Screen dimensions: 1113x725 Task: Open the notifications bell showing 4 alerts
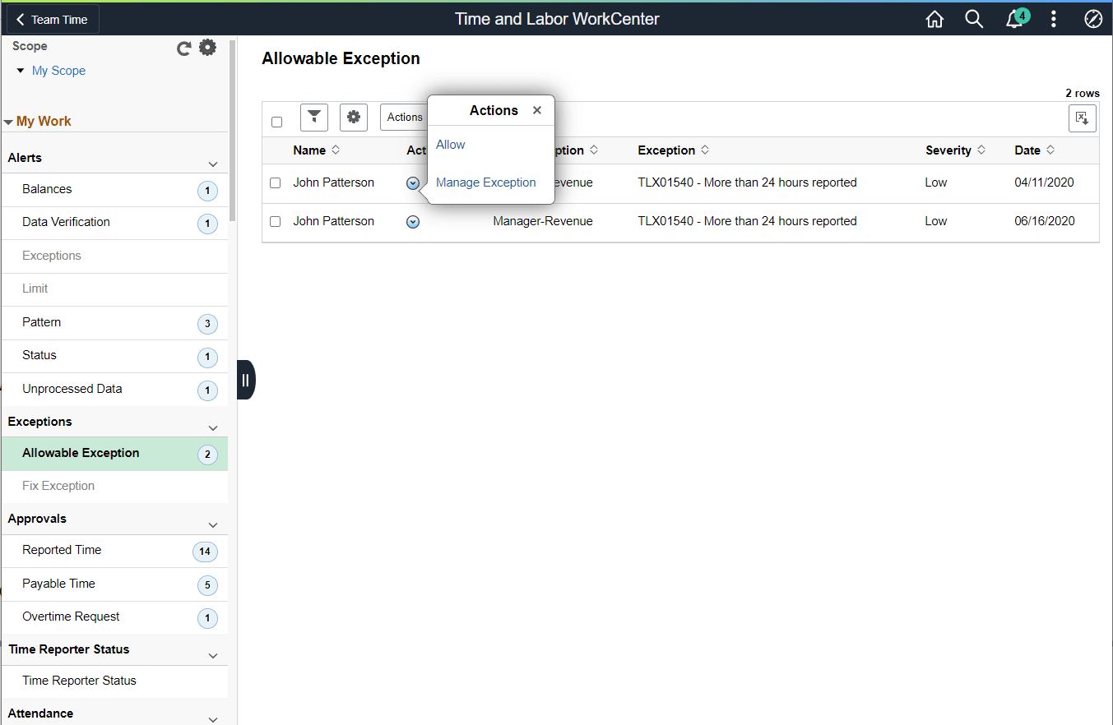(x=1013, y=18)
